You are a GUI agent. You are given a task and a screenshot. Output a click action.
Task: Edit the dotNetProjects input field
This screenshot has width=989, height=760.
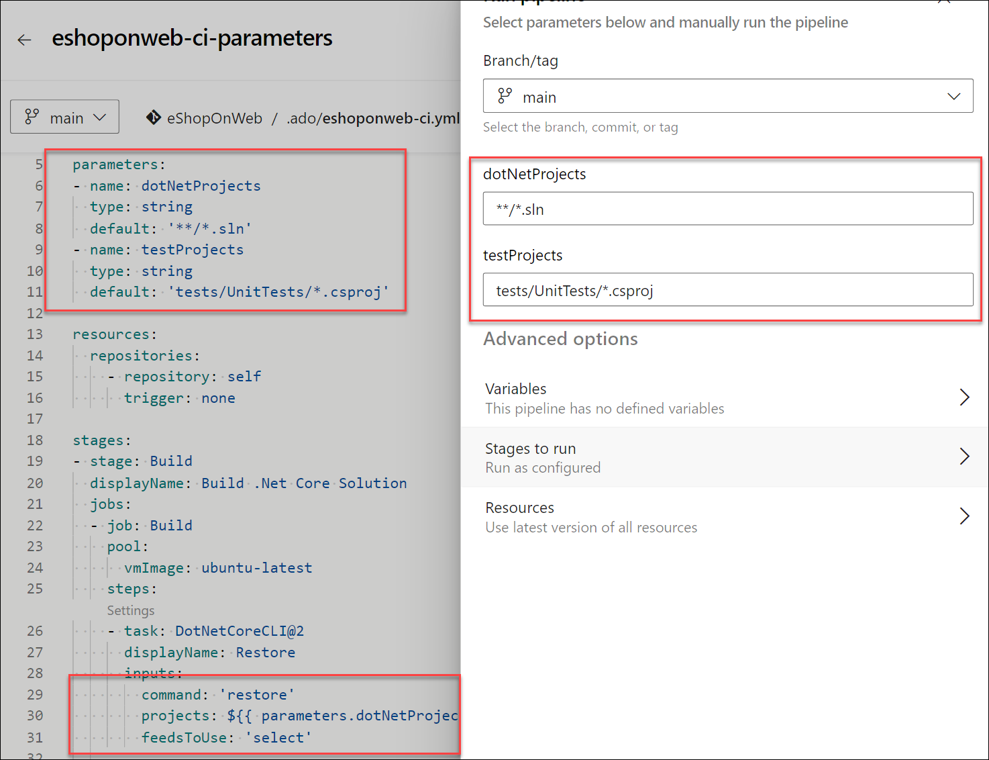tap(728, 209)
